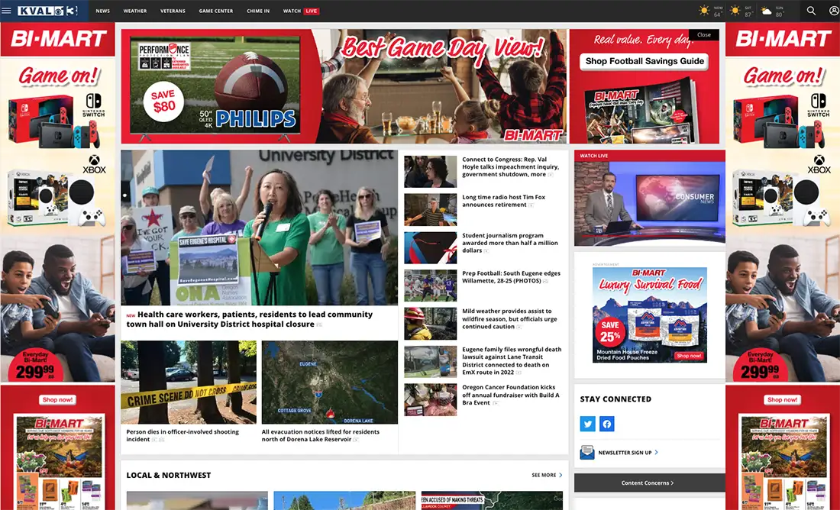Read Oregon Cancer Foundation Build A Bra story

pyautogui.click(x=511, y=395)
